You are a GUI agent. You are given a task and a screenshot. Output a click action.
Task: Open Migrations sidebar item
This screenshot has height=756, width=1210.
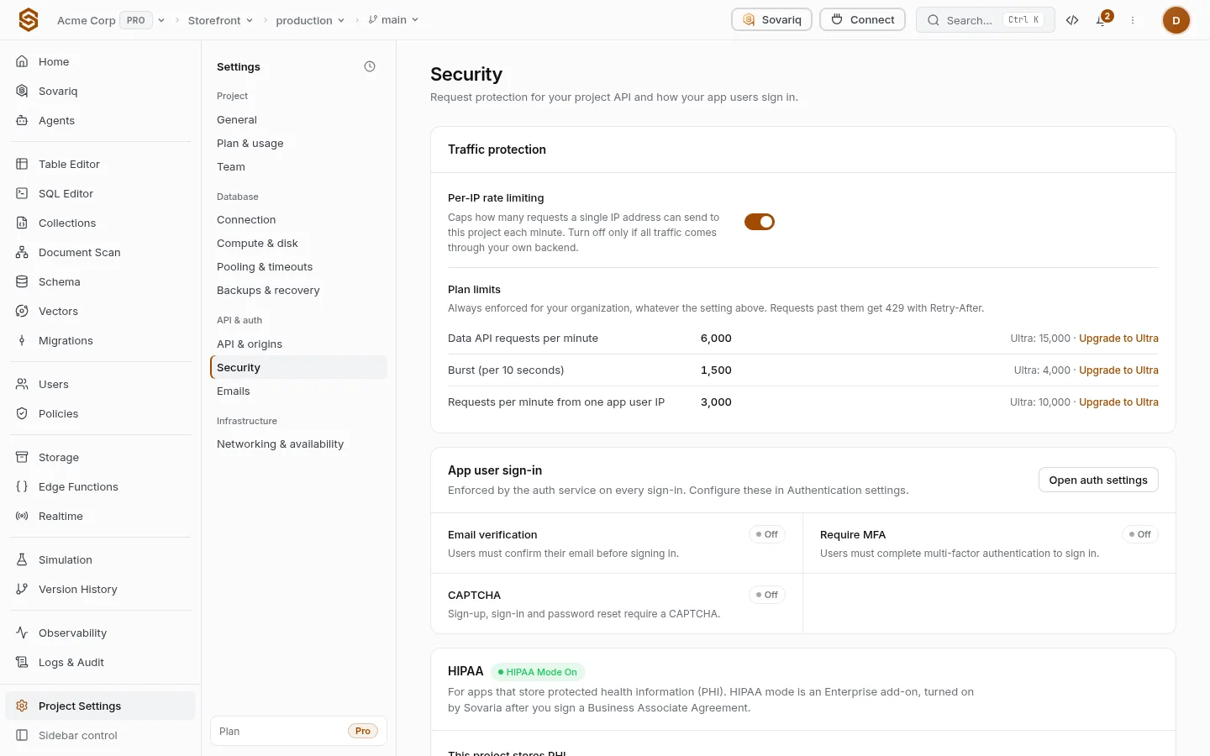101,340
